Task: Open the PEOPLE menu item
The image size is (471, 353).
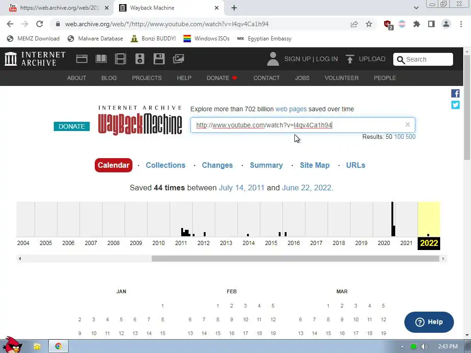Action: 385,78
